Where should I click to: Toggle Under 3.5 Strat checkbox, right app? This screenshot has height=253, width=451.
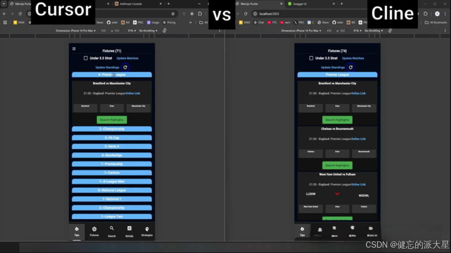(311, 58)
